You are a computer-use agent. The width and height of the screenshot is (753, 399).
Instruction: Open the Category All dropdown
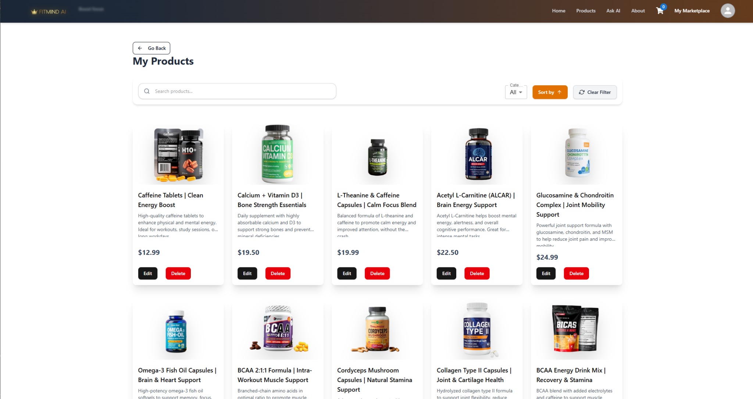pos(516,92)
